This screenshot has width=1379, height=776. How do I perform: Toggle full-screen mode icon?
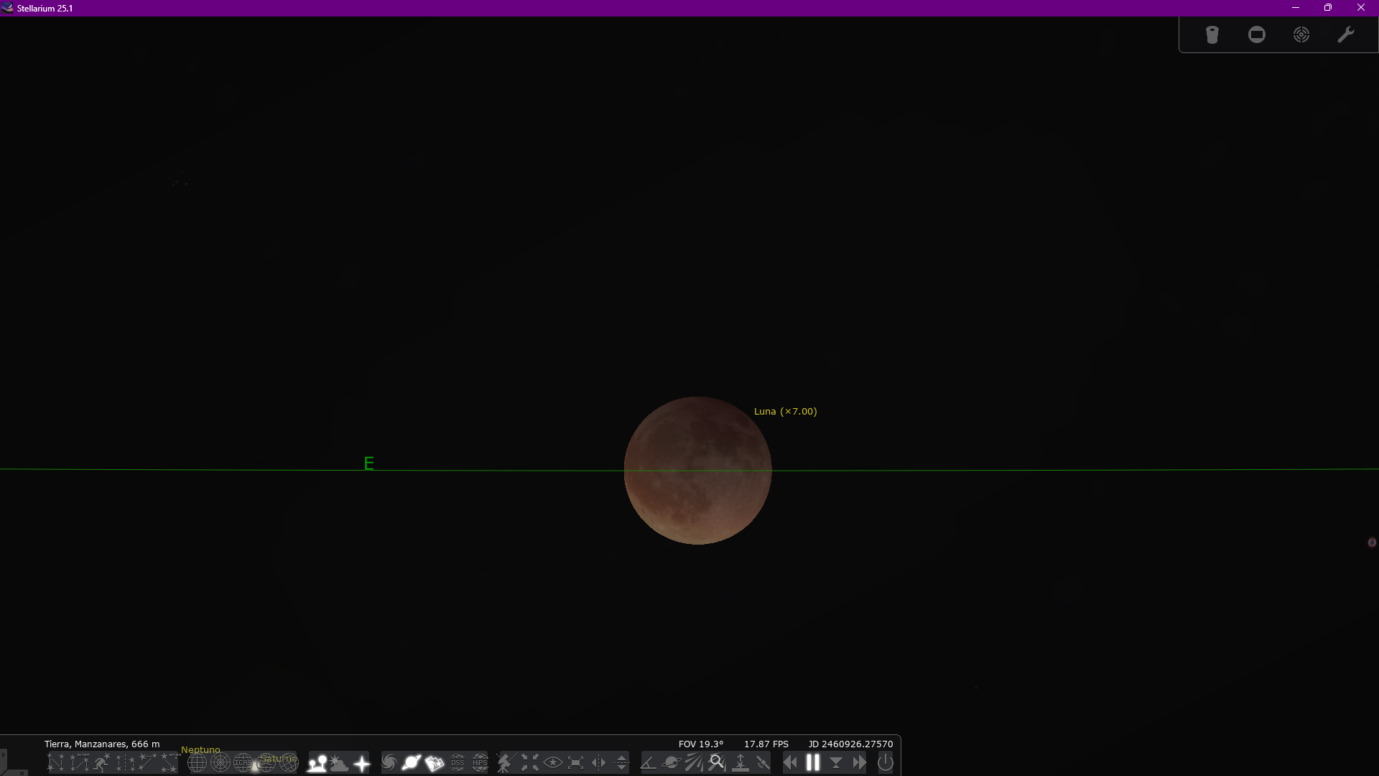pos(575,763)
